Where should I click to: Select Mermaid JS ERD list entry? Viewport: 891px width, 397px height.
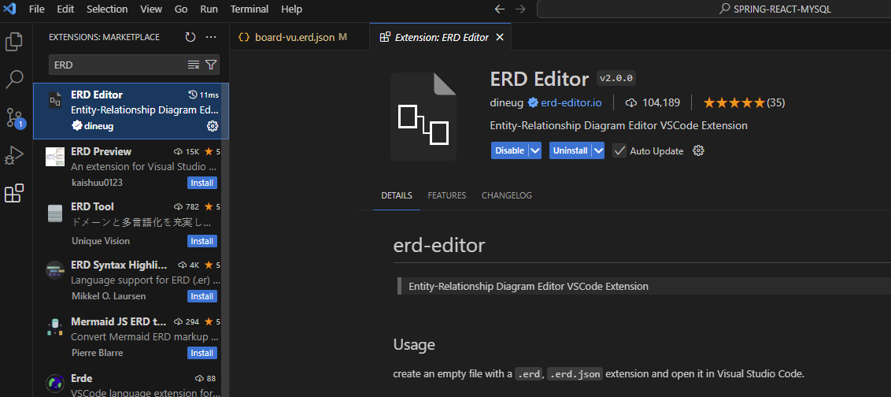pos(131,338)
